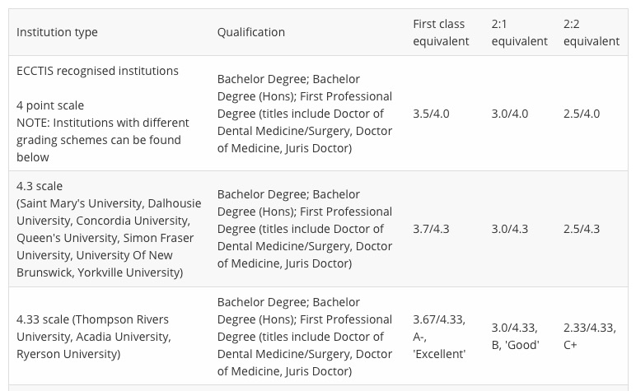The height and width of the screenshot is (391, 636).
Task: Click the '2:2 equivalent' column header
Action: coord(591,32)
